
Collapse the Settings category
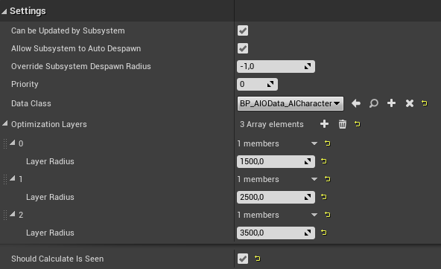4,11
